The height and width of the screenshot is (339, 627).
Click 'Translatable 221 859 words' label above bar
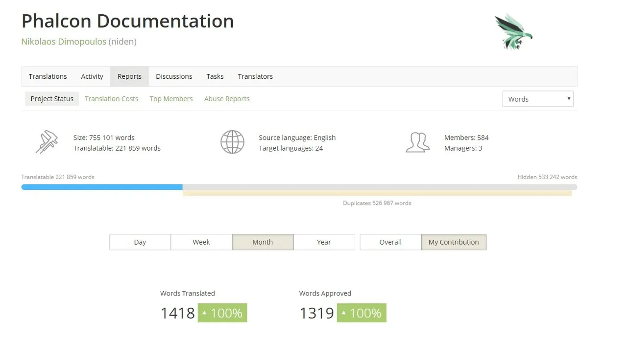pyautogui.click(x=58, y=177)
